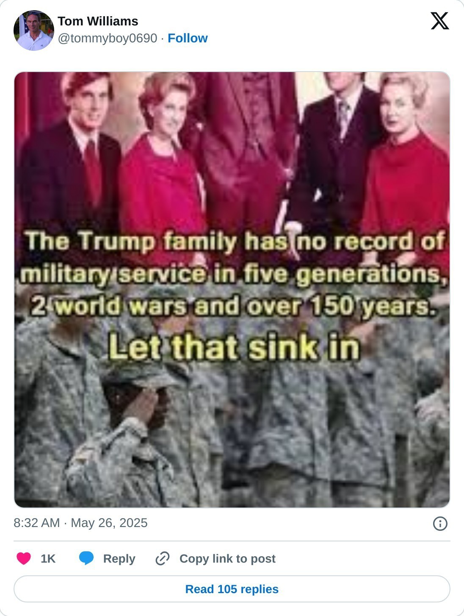The width and height of the screenshot is (464, 616).
Task: Click the 'no record of military service' text
Action: tap(233, 258)
